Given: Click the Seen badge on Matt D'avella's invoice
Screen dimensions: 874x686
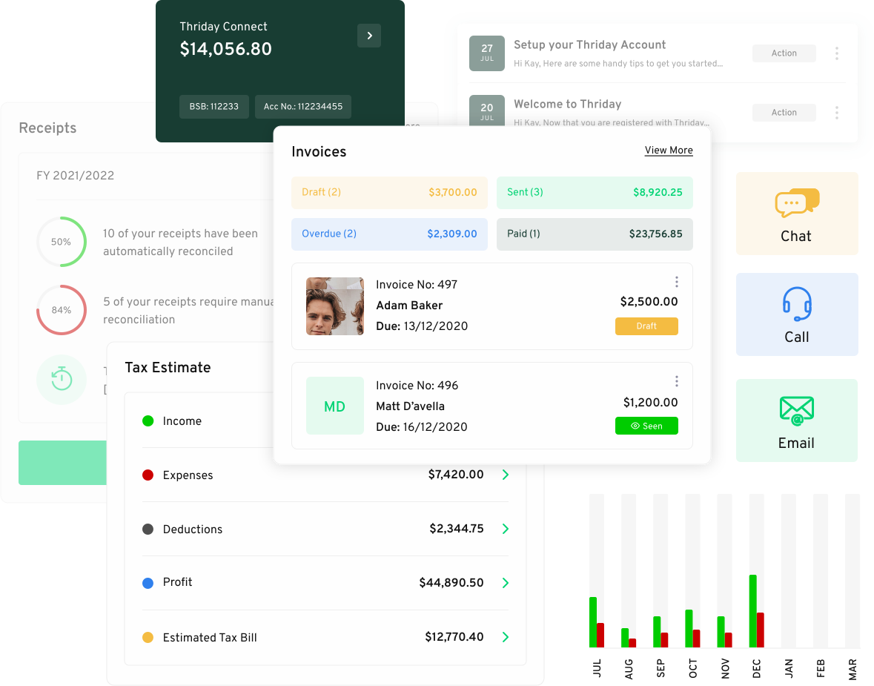Looking at the screenshot, I should coord(646,426).
